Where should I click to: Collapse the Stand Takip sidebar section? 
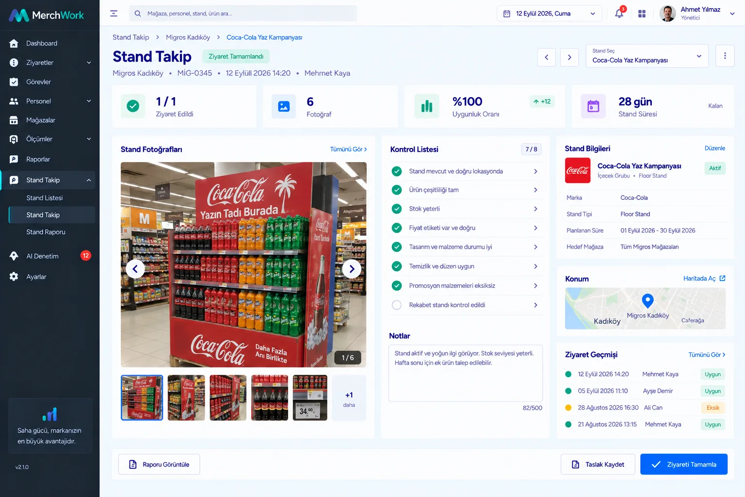(x=89, y=180)
